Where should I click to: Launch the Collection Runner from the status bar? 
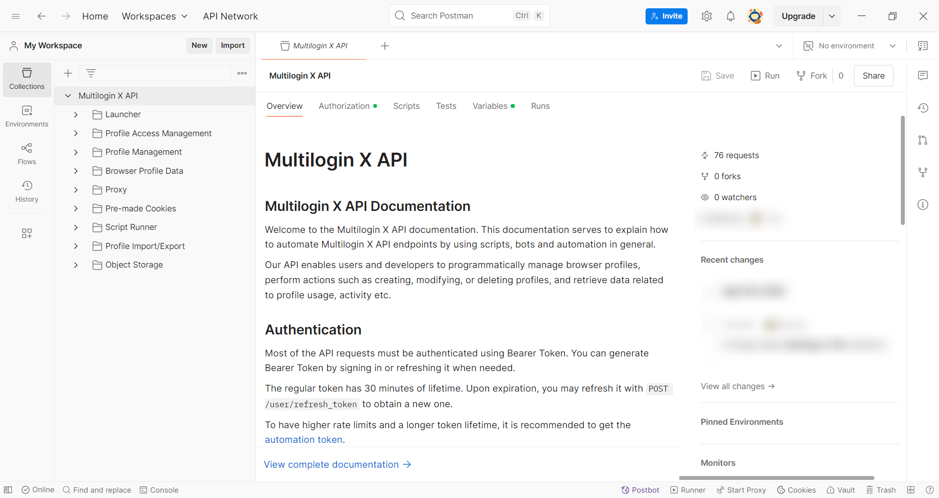[688, 490]
